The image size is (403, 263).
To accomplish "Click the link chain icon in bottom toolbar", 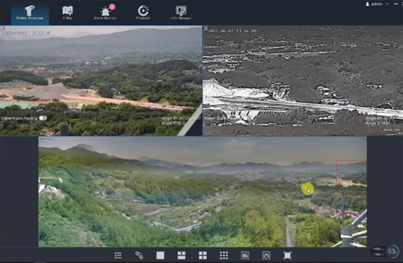I will coord(139,255).
